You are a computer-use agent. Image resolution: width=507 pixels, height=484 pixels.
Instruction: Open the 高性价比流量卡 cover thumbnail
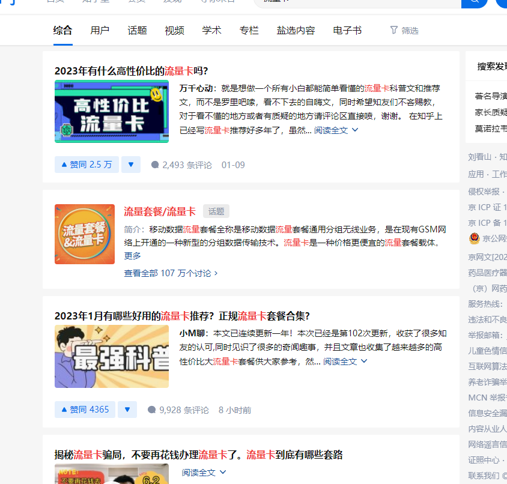tap(111, 112)
